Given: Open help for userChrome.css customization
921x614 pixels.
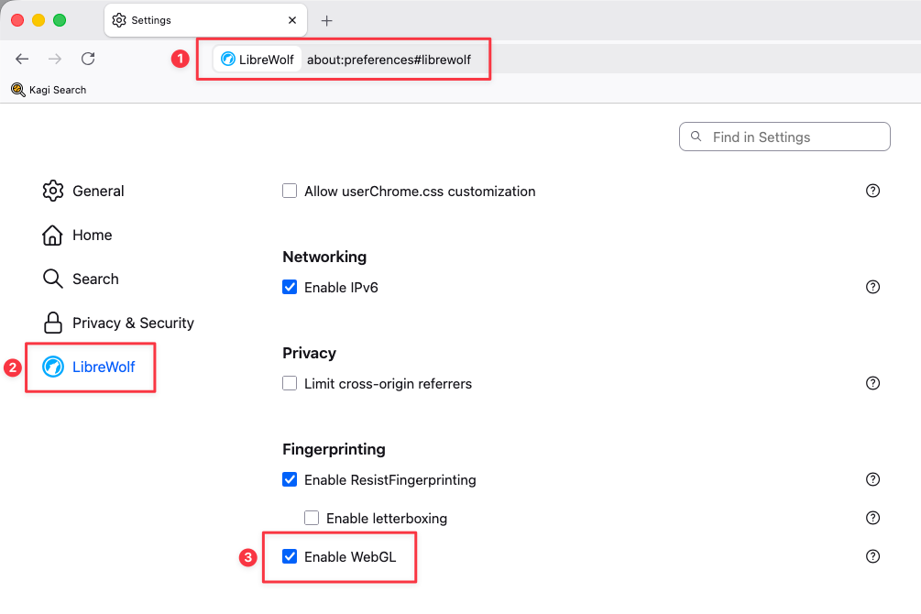Looking at the screenshot, I should point(872,191).
